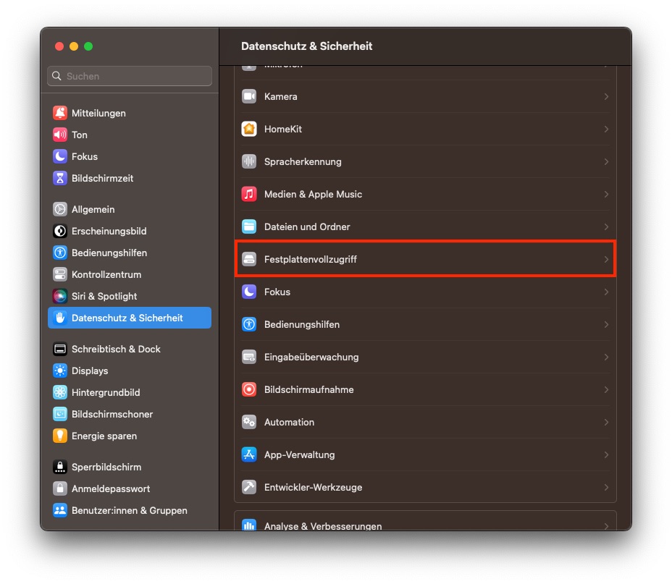Expand the Dateien und Ordner chevron
672x584 pixels.
[x=607, y=227]
